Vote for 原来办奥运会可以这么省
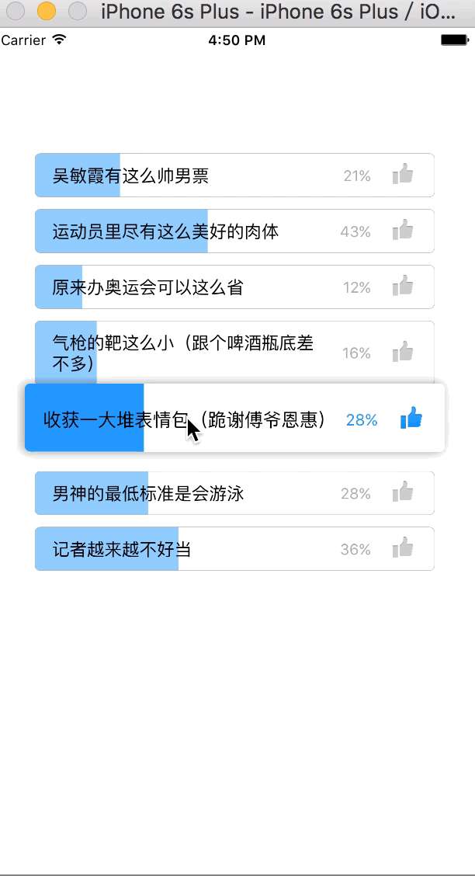The width and height of the screenshot is (475, 876). coord(147,287)
